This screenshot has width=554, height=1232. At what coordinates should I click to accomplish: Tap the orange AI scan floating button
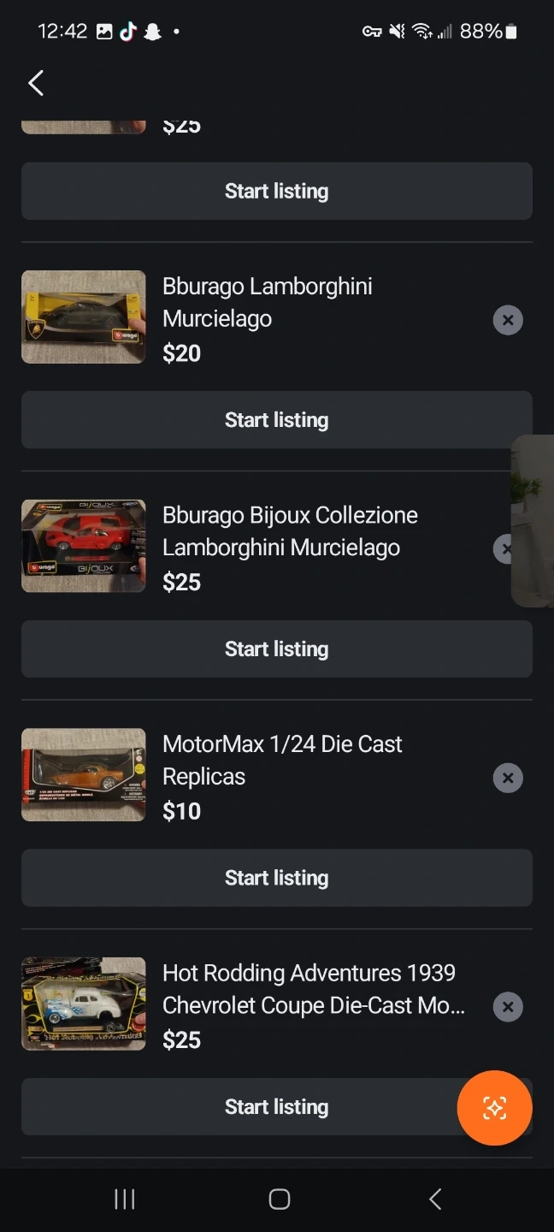click(494, 1108)
